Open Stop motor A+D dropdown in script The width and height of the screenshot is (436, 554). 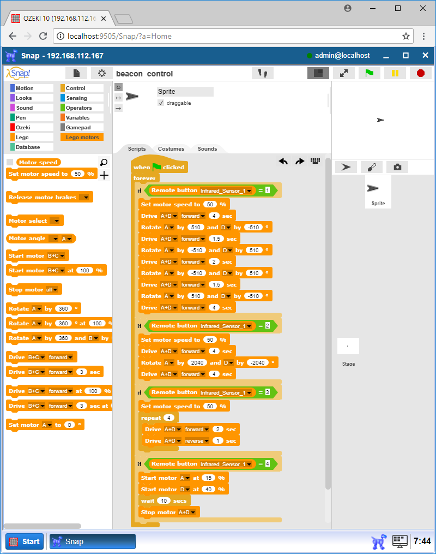(187, 513)
